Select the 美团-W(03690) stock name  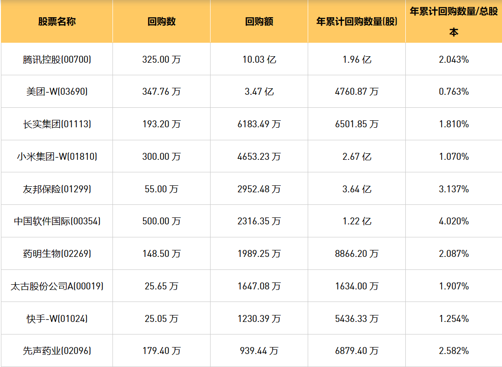click(x=57, y=92)
